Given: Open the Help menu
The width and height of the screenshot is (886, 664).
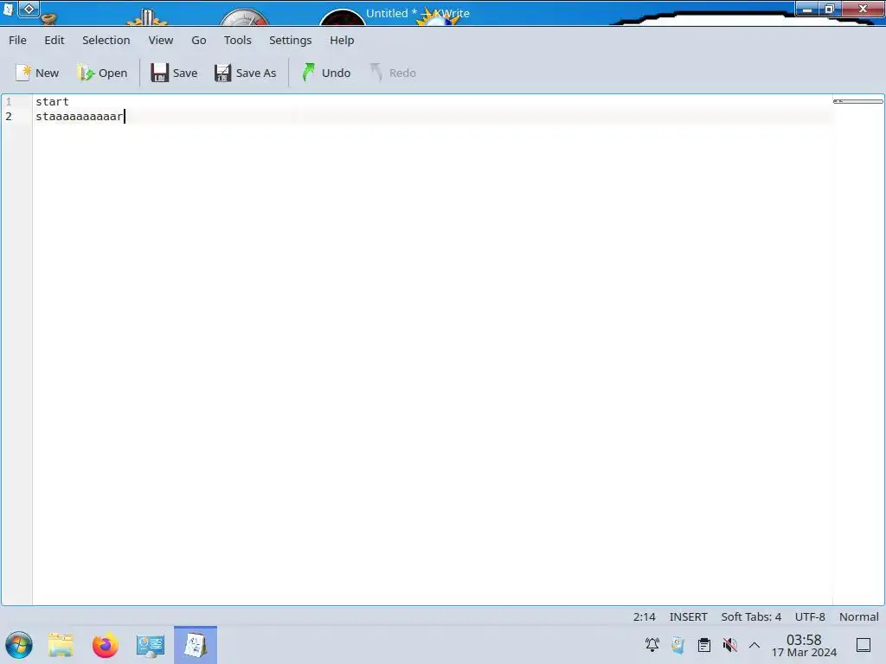Looking at the screenshot, I should (342, 40).
